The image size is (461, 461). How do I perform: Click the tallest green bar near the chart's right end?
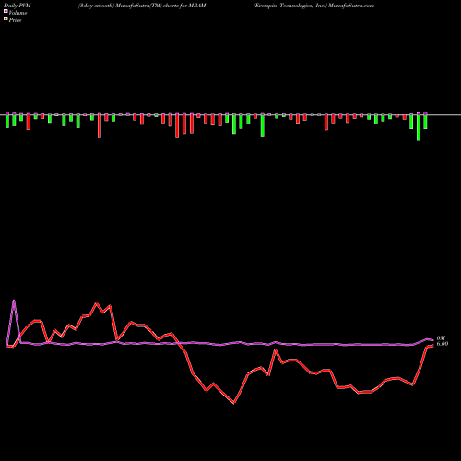point(419,127)
